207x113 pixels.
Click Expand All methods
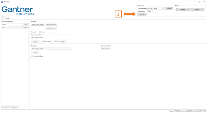tap(5, 107)
